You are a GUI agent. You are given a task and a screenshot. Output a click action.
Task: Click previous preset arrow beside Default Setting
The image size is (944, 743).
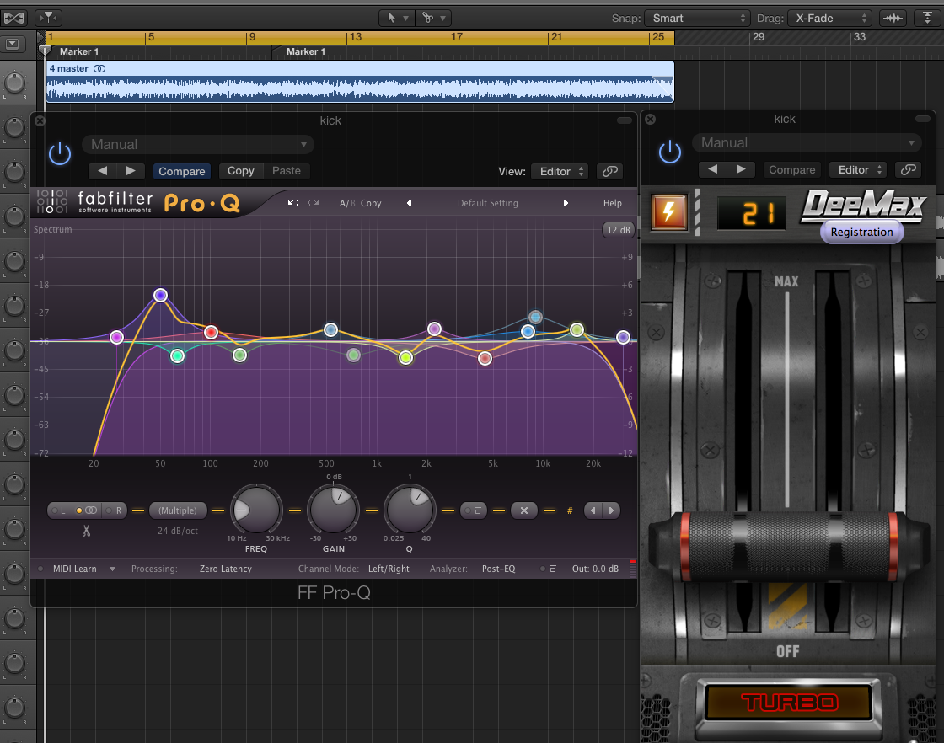point(410,203)
